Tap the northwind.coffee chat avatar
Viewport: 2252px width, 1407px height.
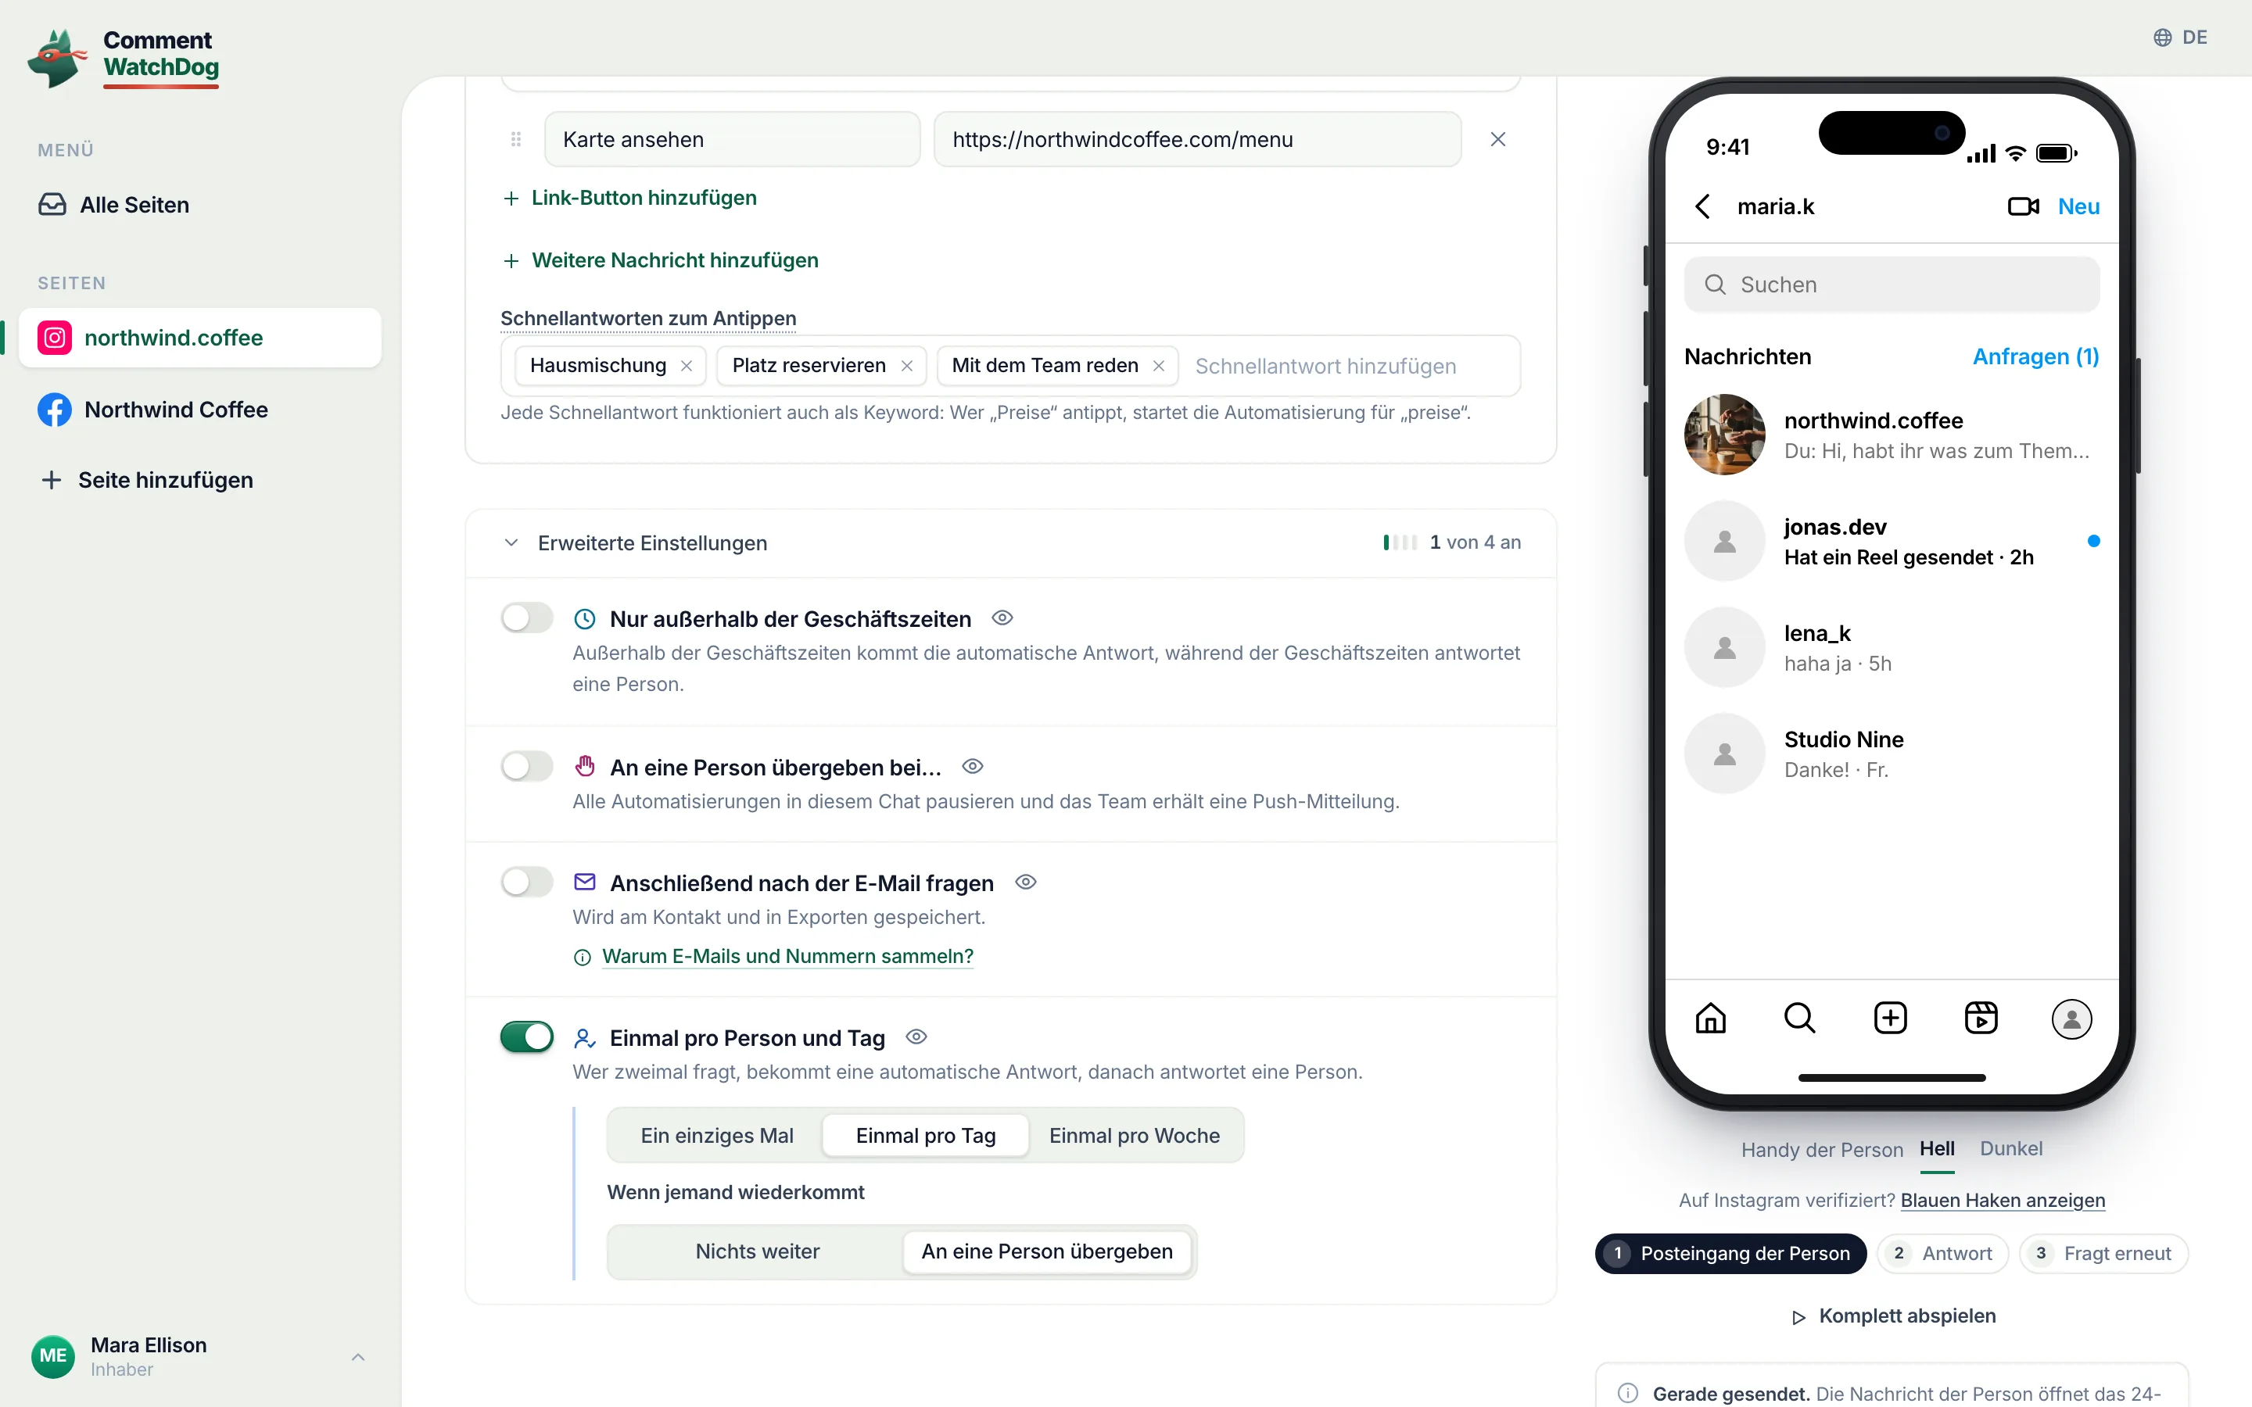click(x=1724, y=435)
